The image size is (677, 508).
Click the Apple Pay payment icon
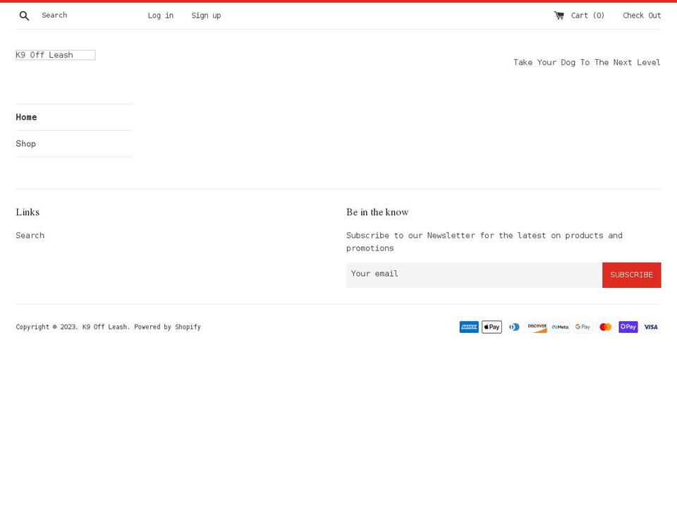coord(492,327)
